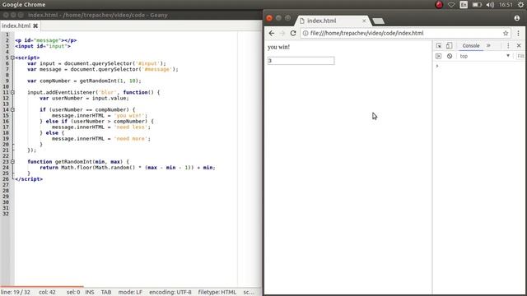Viewport: 527px width, 296px height.
Task: Click 'mode: LF' in Geany status bar
Action: [x=130, y=293]
